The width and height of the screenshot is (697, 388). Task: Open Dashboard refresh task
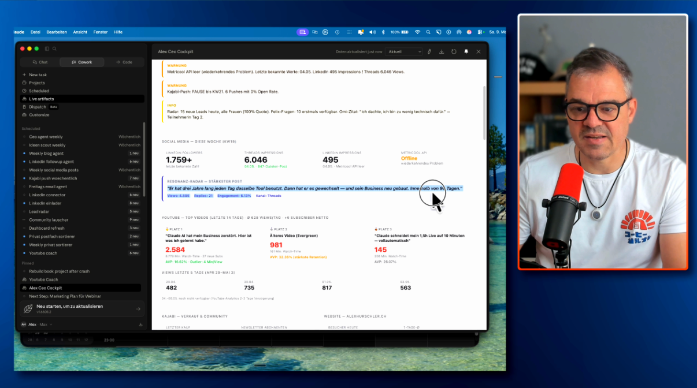click(x=81, y=228)
